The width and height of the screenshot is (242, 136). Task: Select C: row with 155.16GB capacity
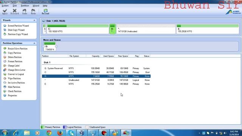(96, 72)
